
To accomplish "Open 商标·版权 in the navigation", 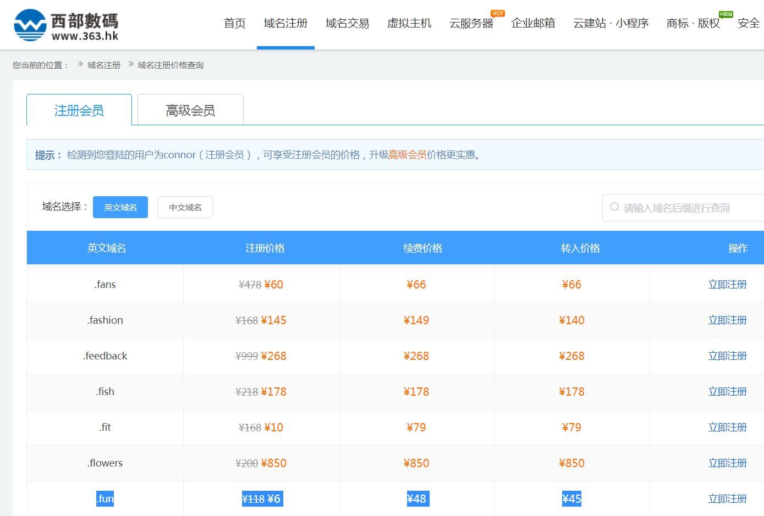I will point(693,23).
